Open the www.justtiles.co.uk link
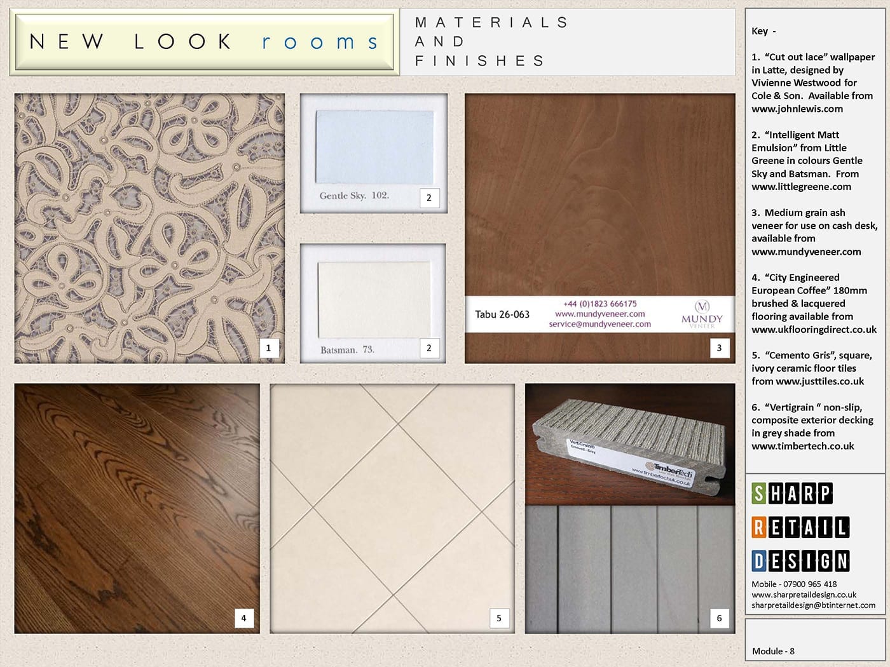Screen dimensions: 890x667 tap(820, 381)
